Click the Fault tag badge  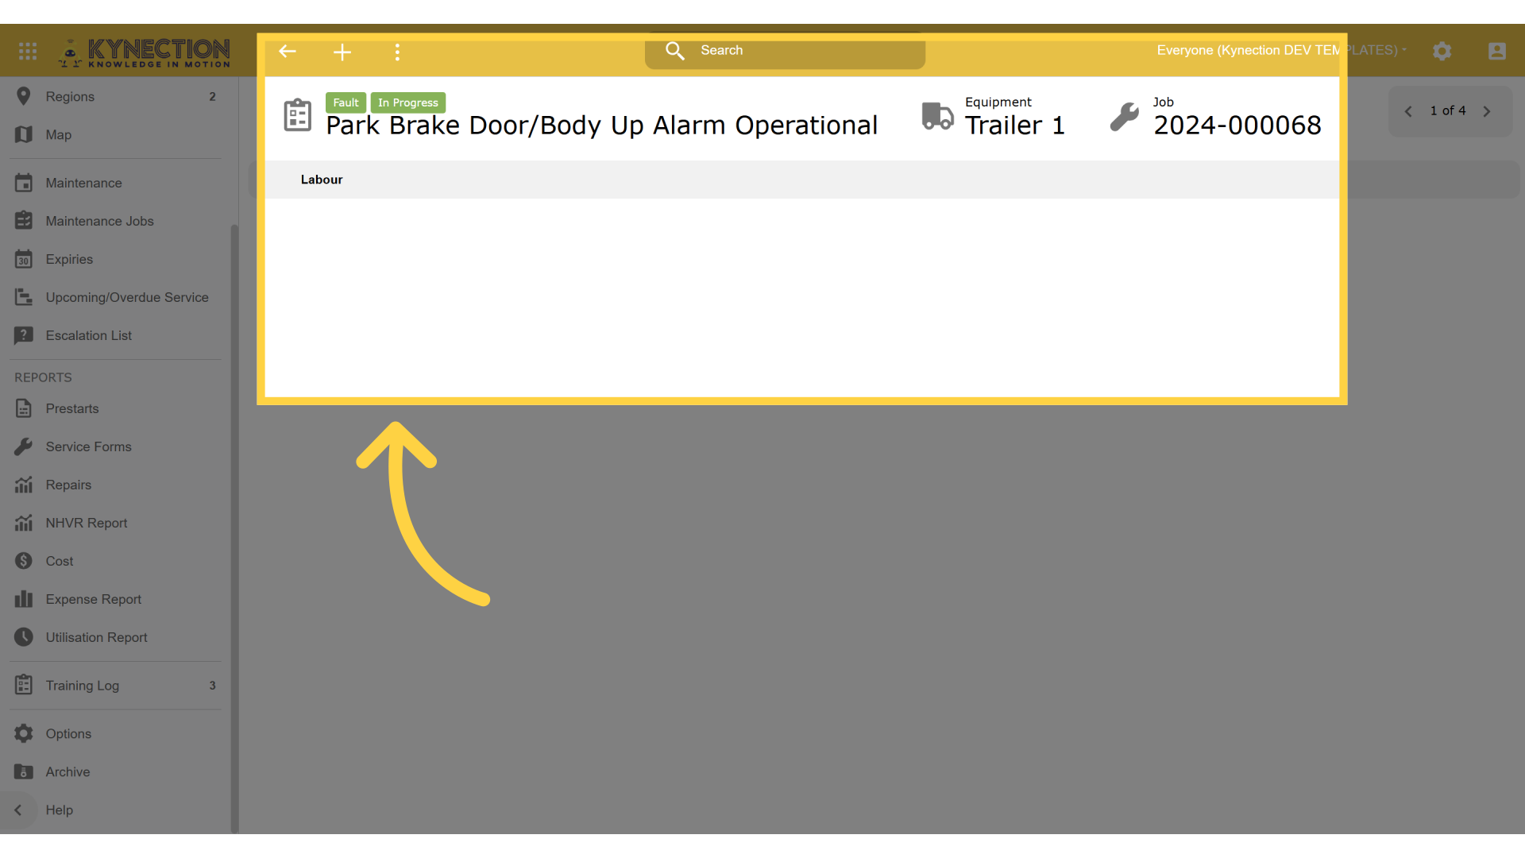(x=346, y=102)
